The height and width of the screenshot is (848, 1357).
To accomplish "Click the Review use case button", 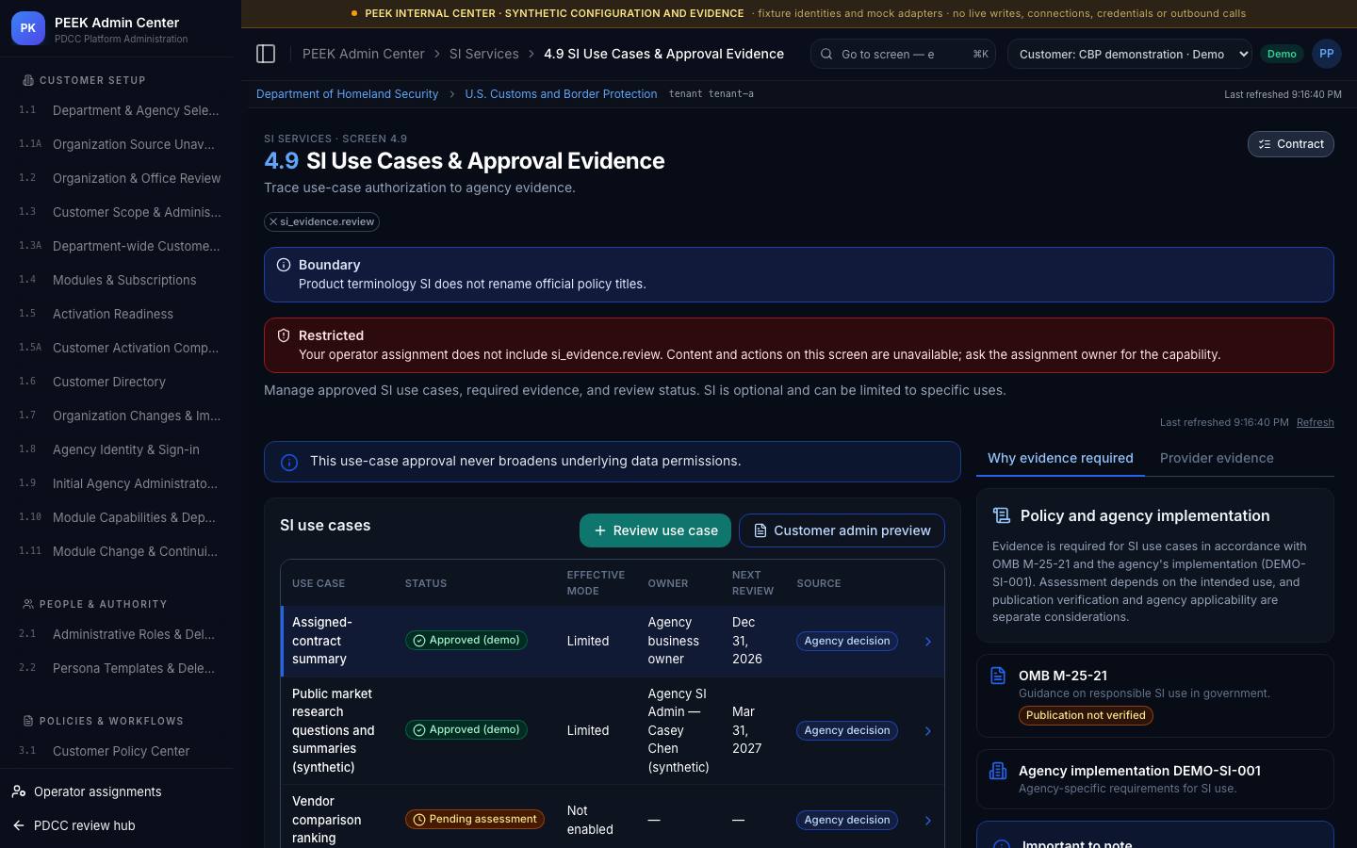I will coord(655,530).
